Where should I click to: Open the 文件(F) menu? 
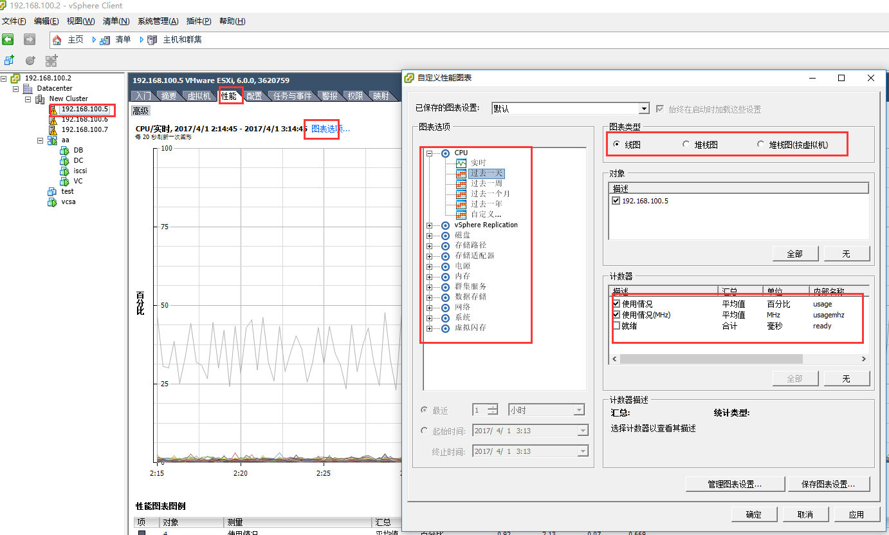[x=14, y=21]
